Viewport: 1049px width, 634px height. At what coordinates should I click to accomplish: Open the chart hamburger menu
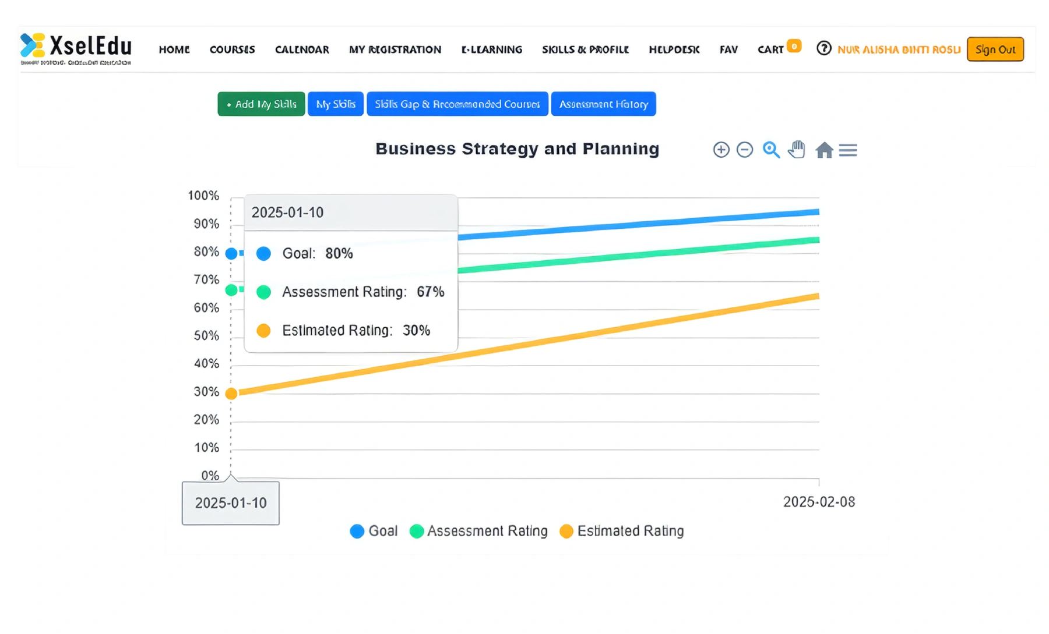tap(848, 150)
